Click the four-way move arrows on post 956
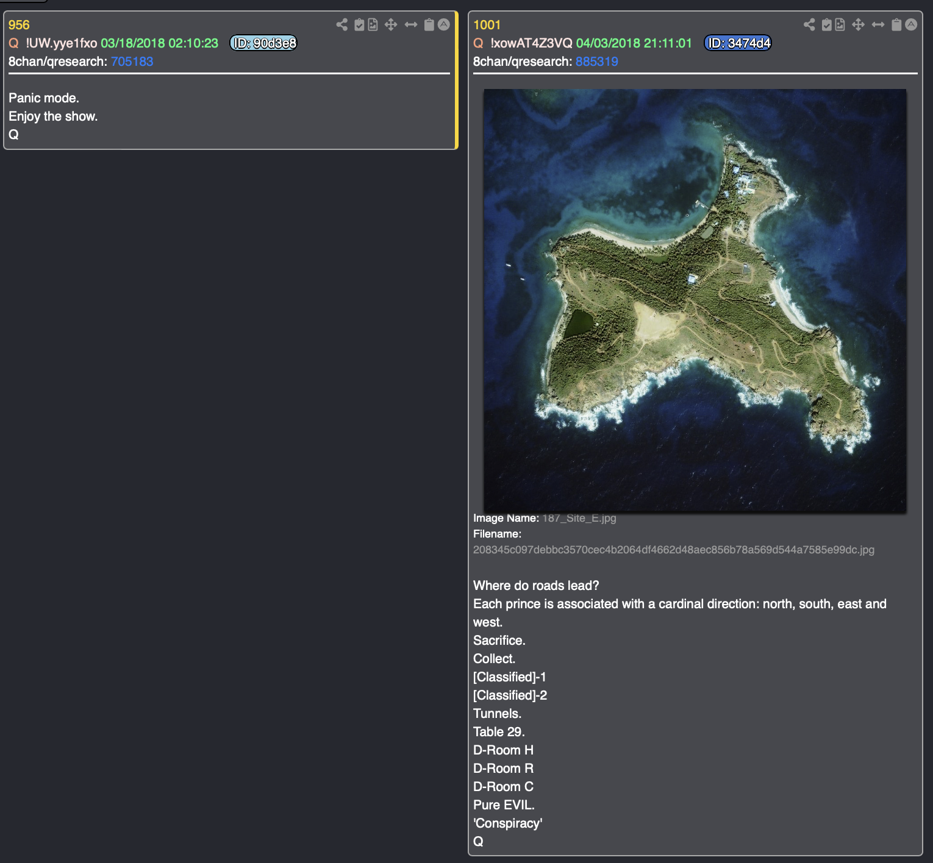 point(391,24)
